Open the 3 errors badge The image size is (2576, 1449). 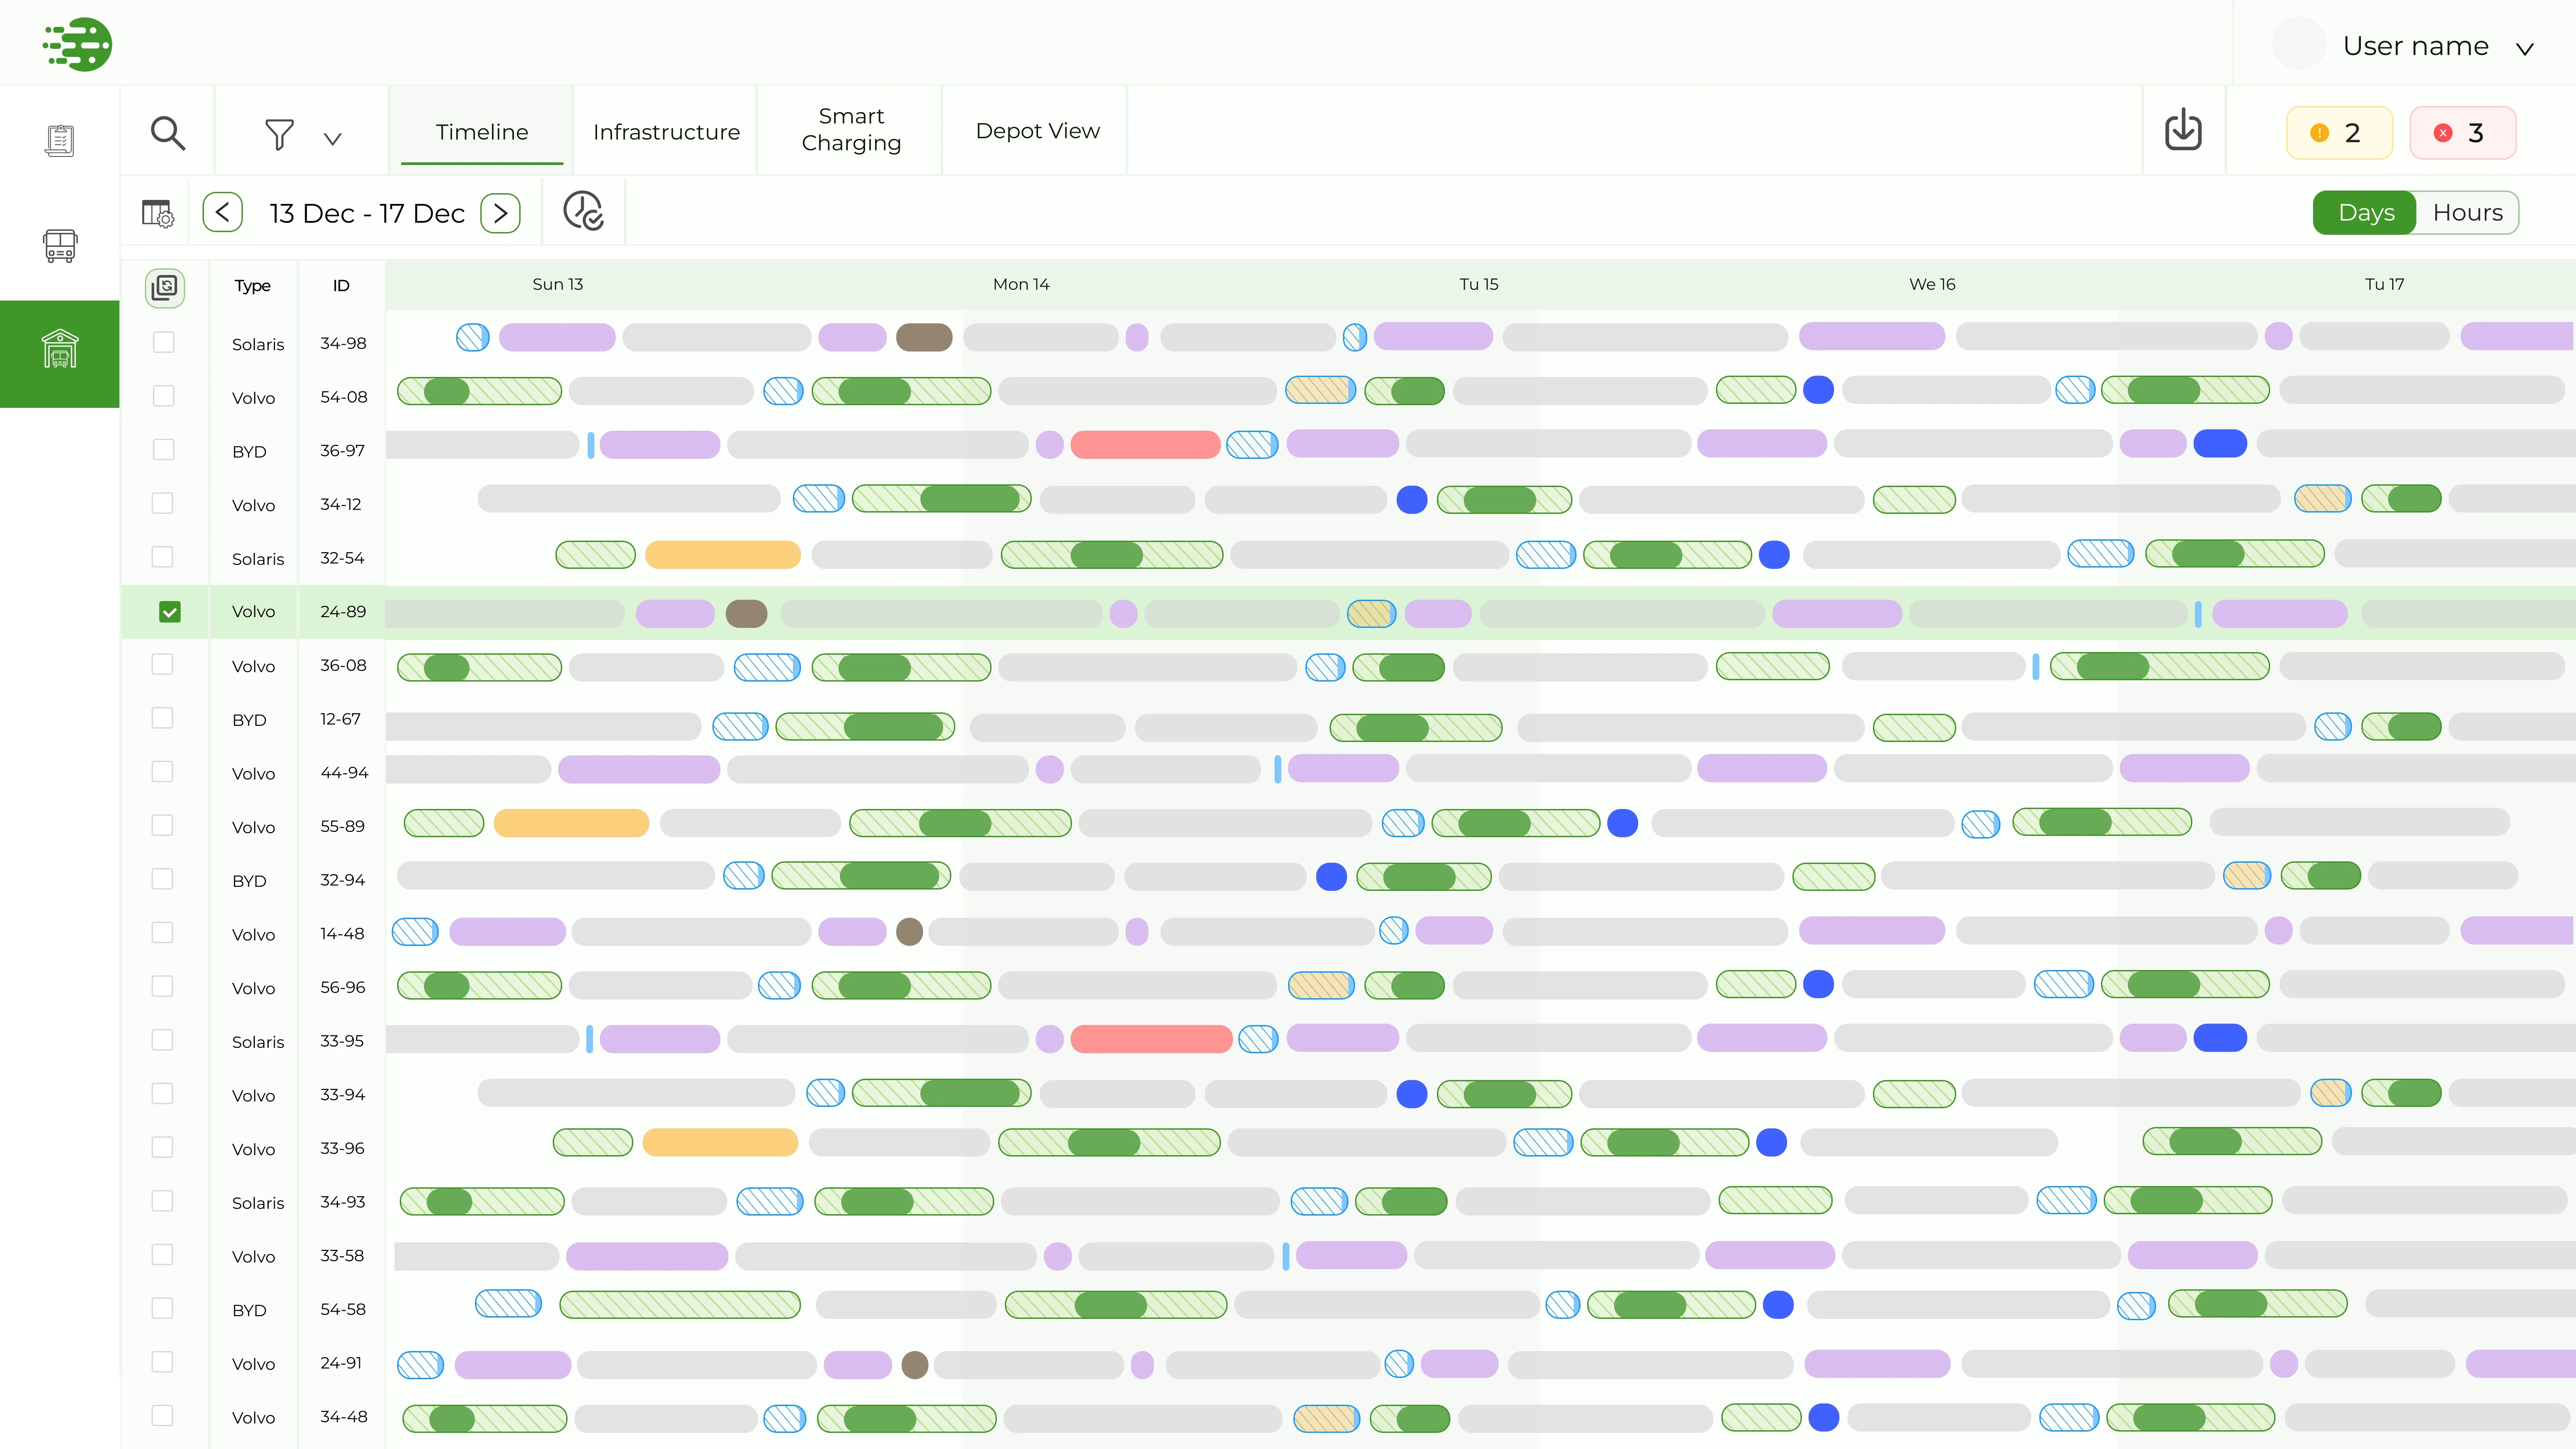2462,133
